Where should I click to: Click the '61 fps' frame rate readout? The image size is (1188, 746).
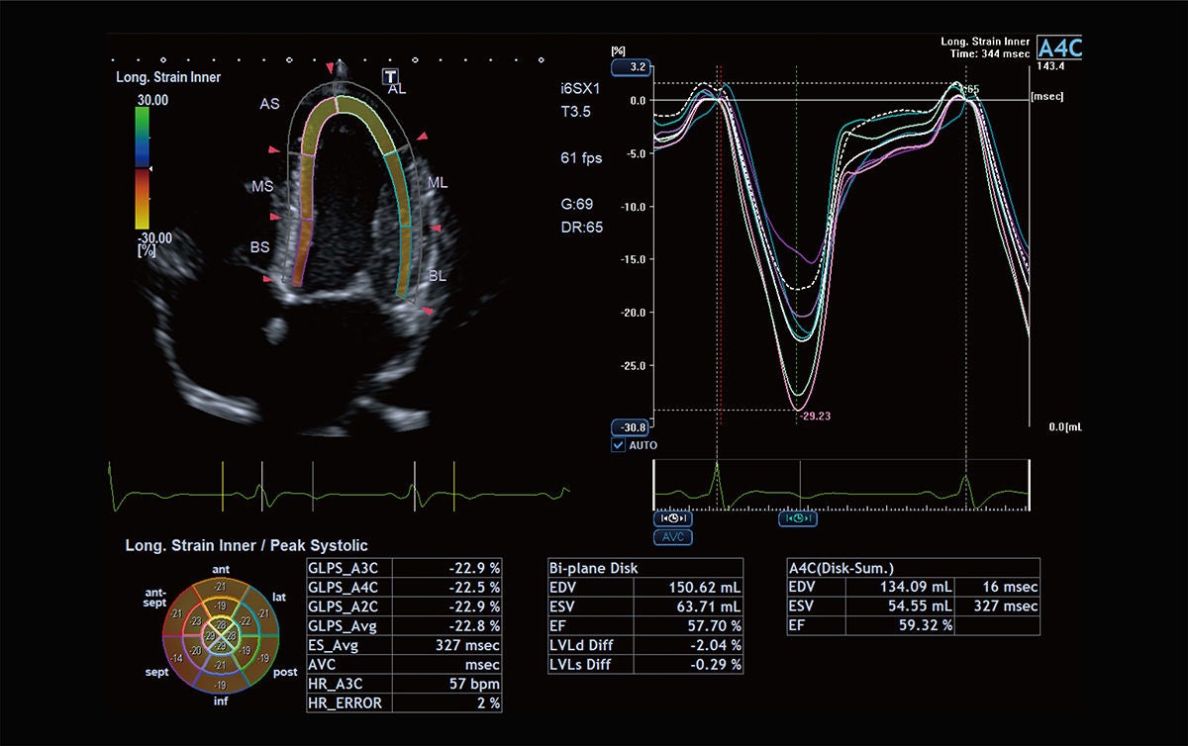[582, 156]
